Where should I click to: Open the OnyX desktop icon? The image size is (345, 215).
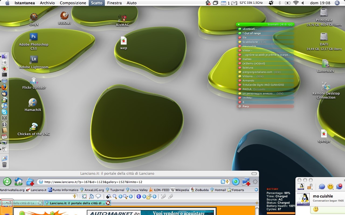point(34,17)
